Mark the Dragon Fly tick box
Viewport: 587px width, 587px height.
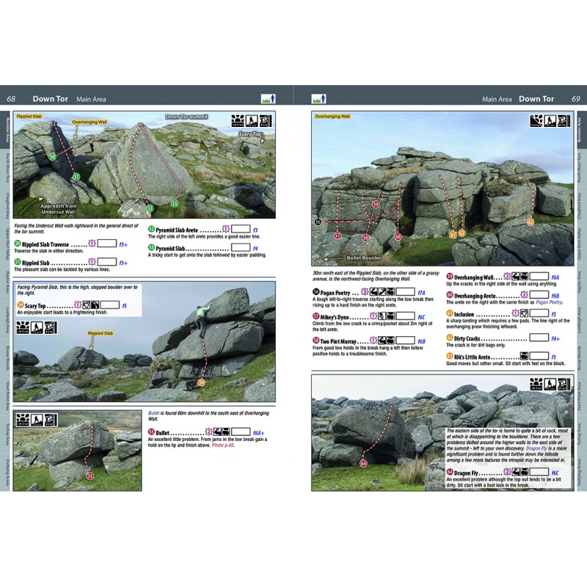pos(537,473)
